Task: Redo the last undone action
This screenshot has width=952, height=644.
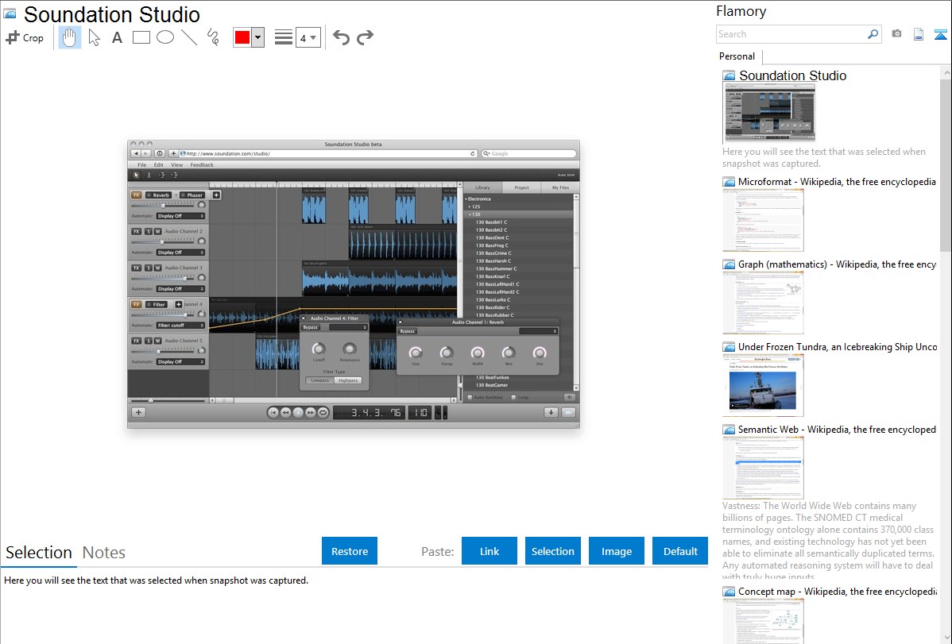Action: [365, 37]
